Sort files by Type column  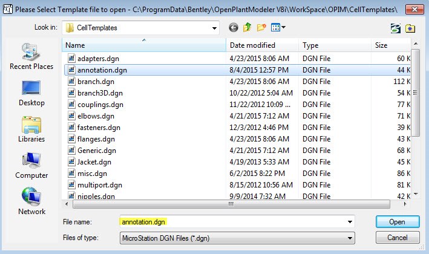335,45
